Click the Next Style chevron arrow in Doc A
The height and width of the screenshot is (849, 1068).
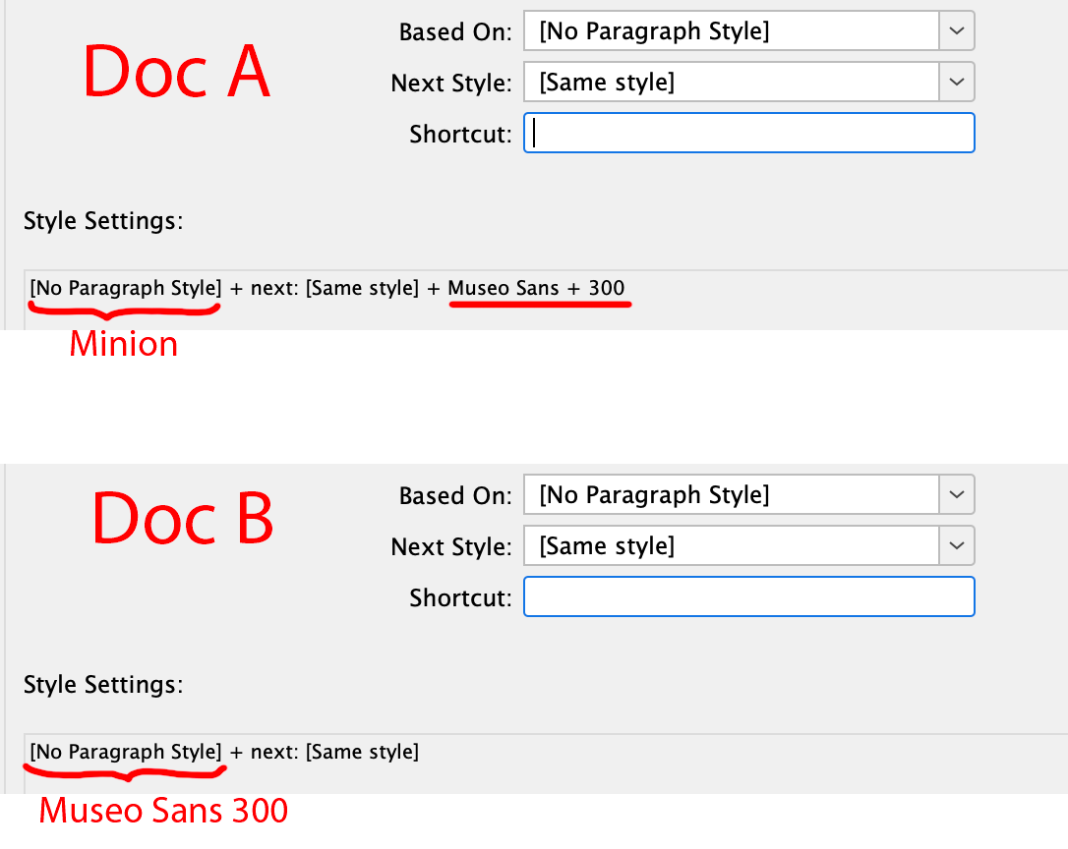click(x=955, y=82)
